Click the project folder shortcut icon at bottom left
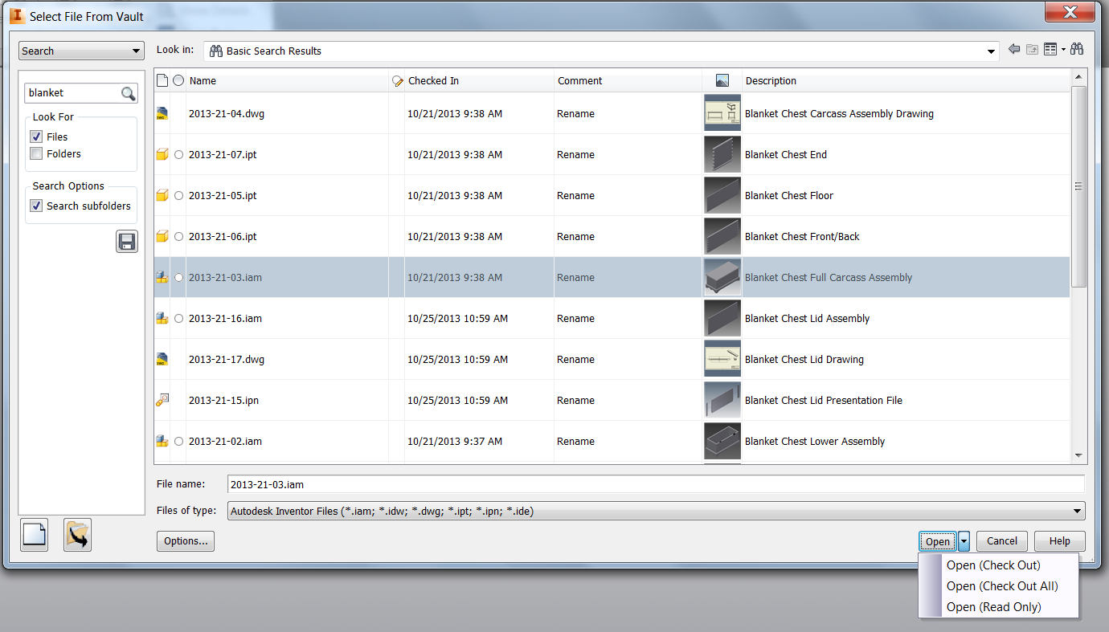Screen dimensions: 1109x632 click(77, 534)
